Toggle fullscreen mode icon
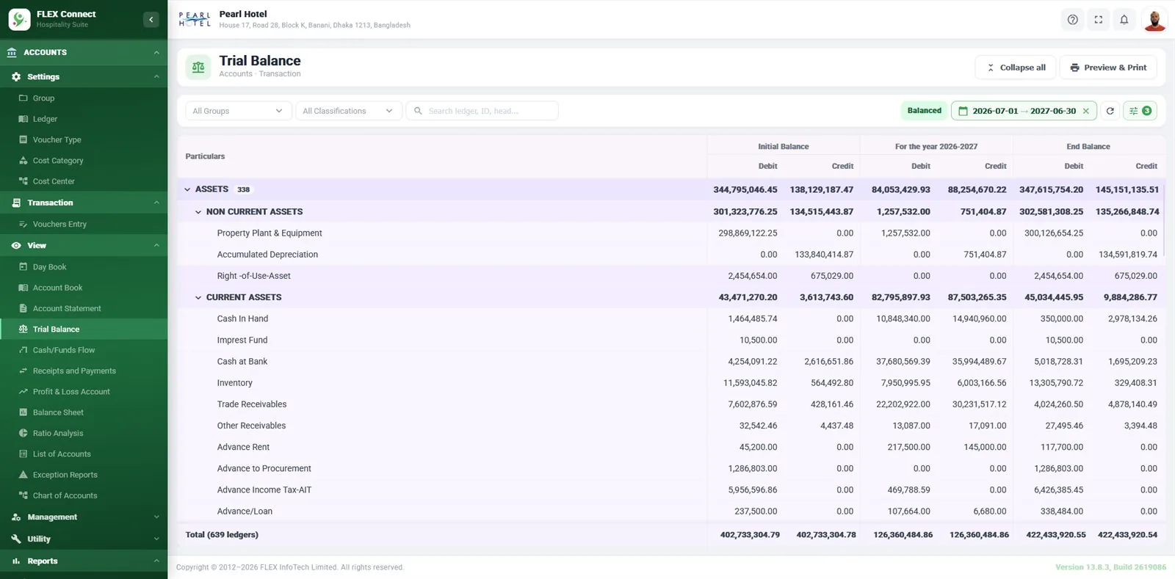The image size is (1175, 579). tap(1099, 20)
